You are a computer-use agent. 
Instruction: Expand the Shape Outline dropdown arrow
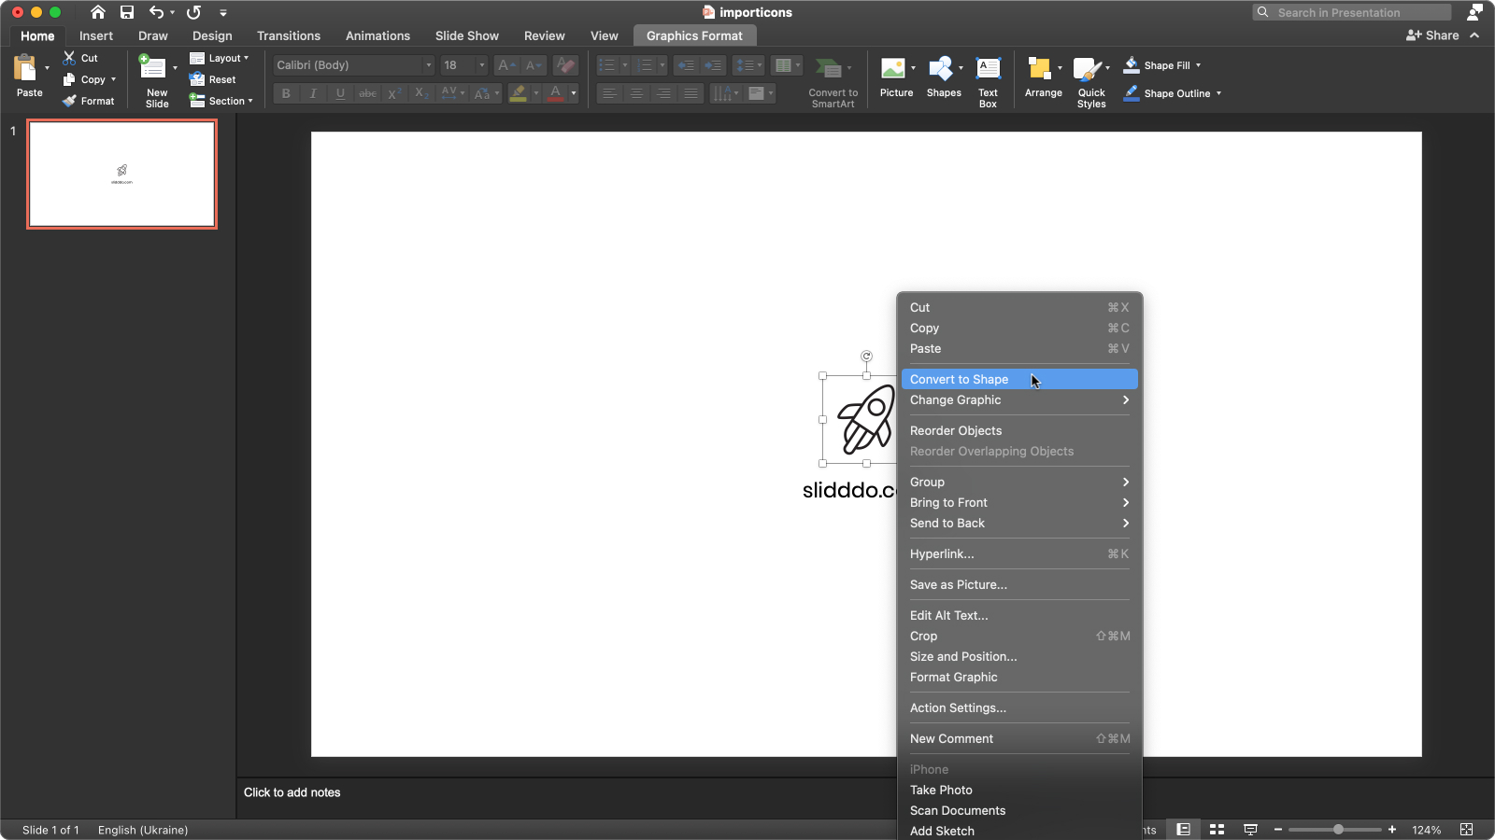tap(1218, 93)
